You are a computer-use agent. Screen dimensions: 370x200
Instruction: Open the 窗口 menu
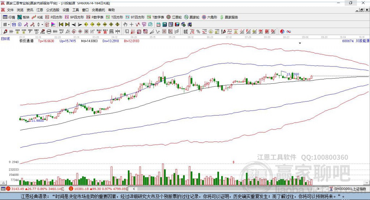tap(85, 10)
